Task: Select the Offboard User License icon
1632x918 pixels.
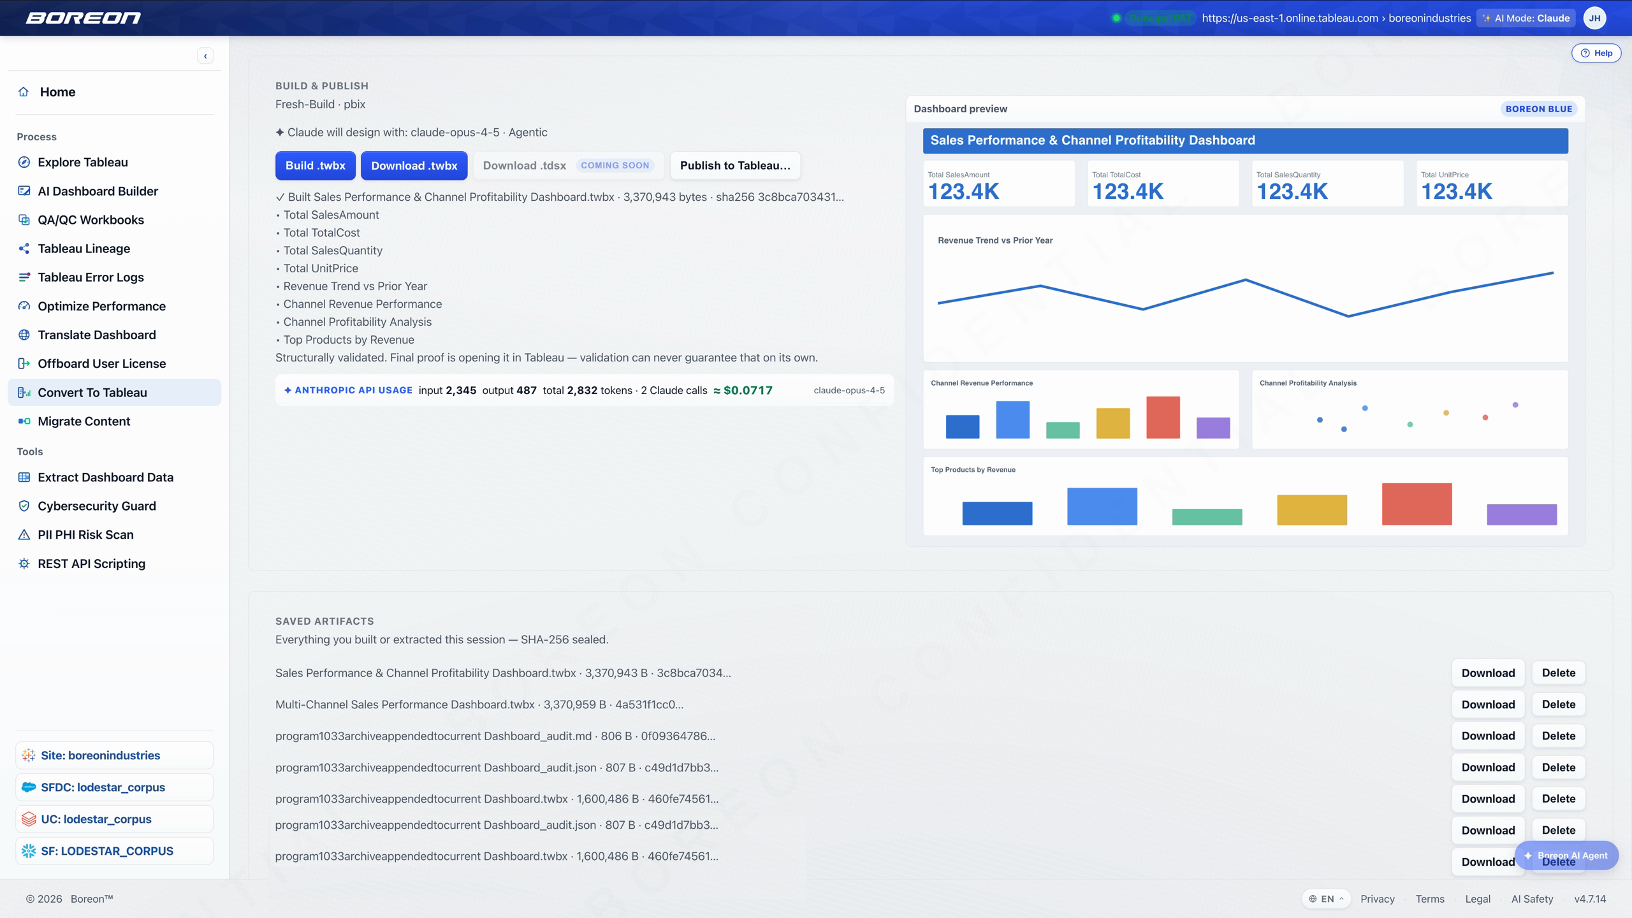Action: 24,363
